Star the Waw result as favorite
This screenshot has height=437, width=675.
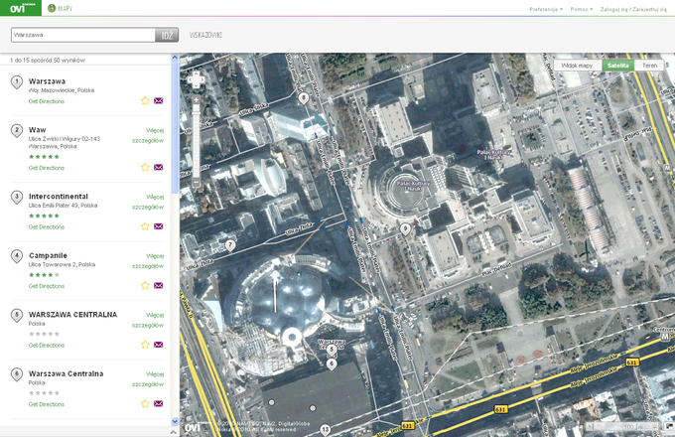145,167
